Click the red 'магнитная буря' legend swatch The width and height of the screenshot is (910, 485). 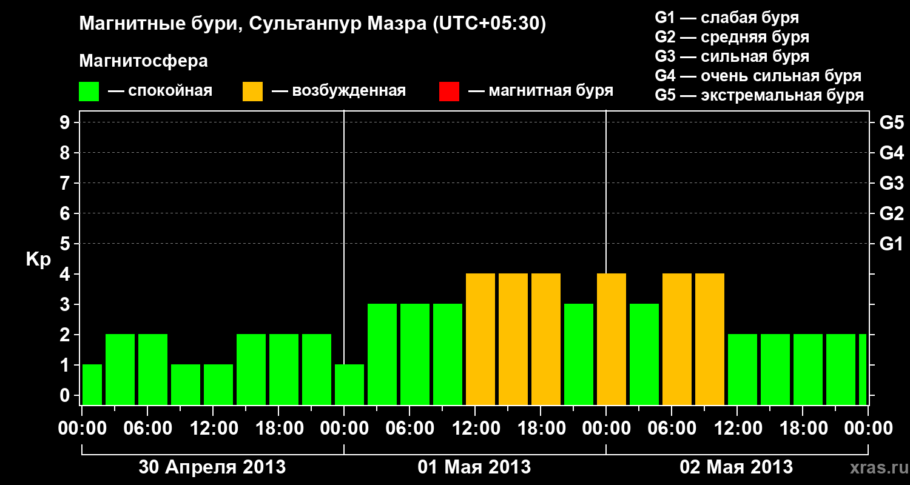[x=449, y=92]
